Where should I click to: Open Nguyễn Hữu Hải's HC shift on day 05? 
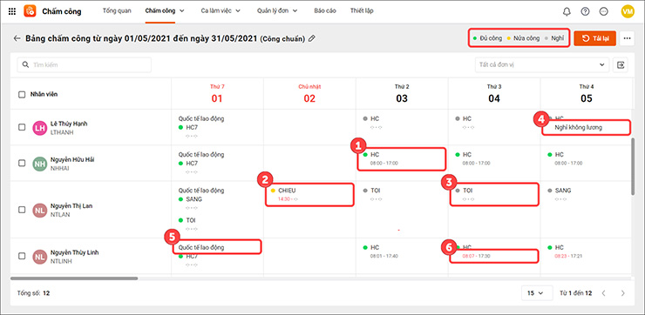pos(555,154)
